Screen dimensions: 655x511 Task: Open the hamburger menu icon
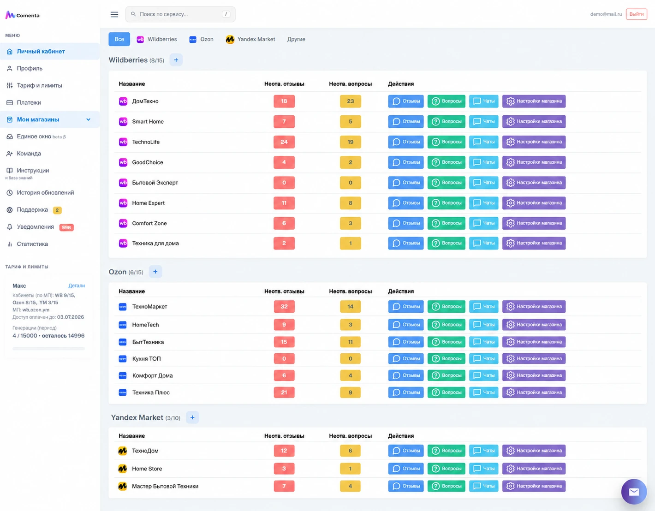(x=114, y=14)
